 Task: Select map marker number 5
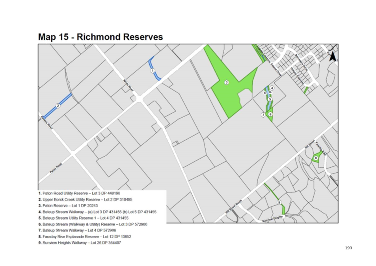(270, 100)
